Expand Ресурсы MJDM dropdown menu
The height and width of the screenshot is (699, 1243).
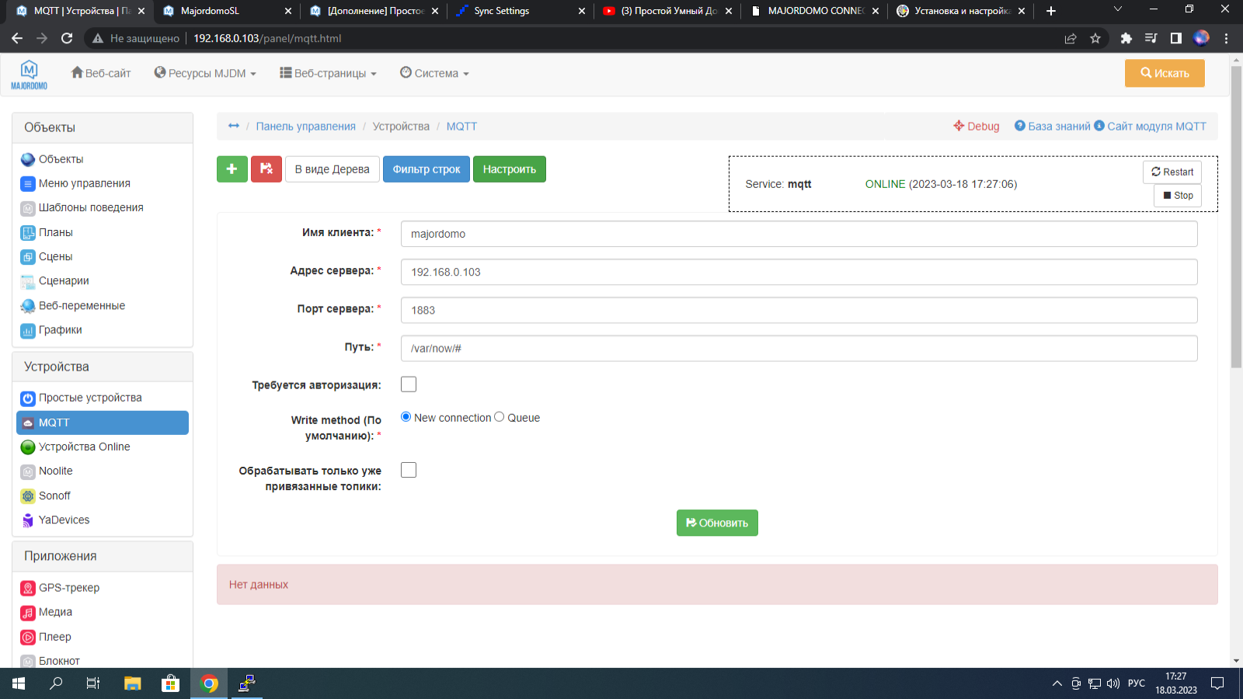pyautogui.click(x=205, y=73)
